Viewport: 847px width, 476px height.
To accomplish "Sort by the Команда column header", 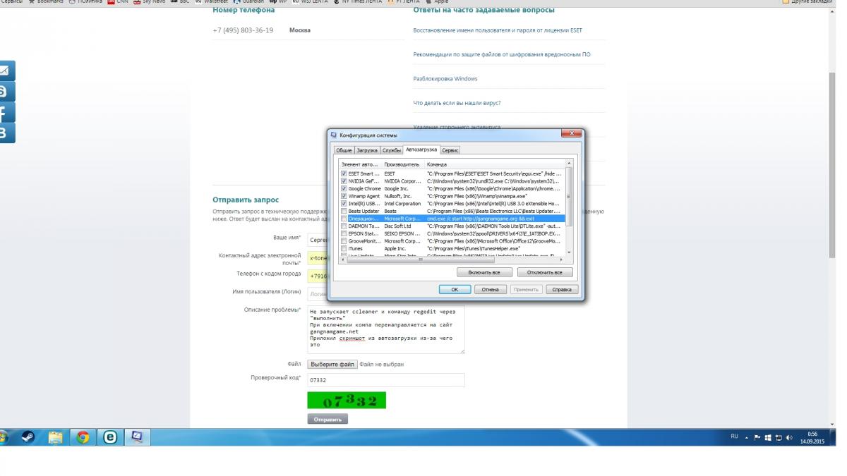I will (495, 164).
